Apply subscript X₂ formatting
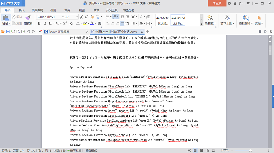 coord(71,23)
